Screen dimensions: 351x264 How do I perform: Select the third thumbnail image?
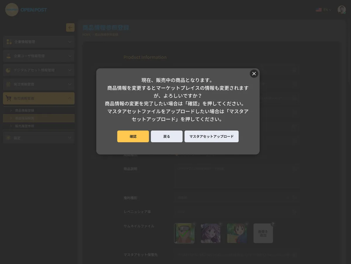point(237,233)
